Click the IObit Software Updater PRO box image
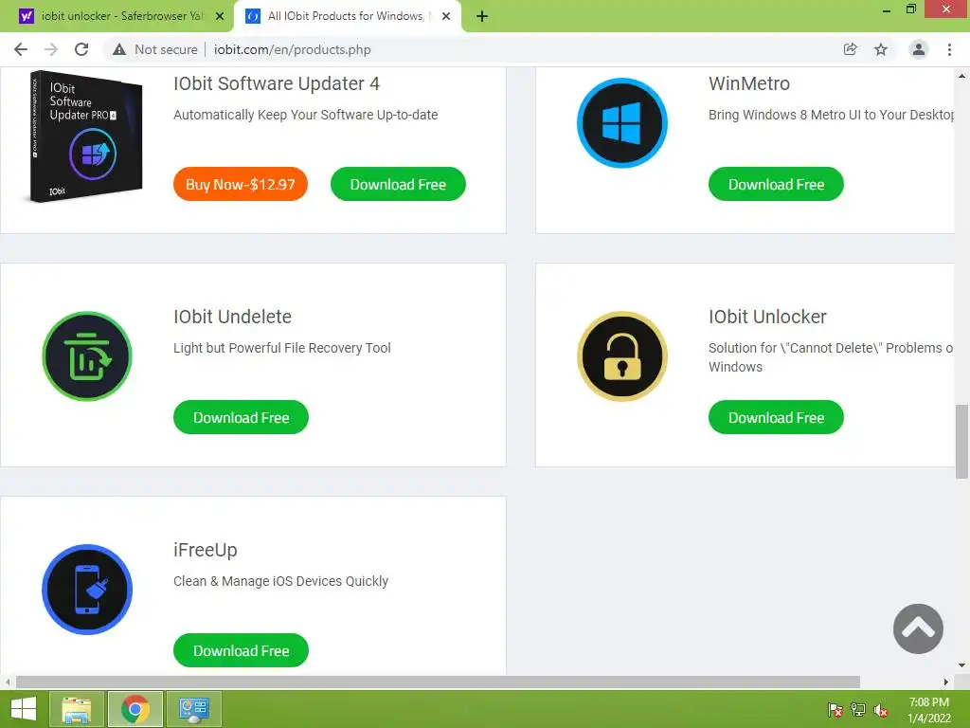Screen dimensions: 970x728 (x=86, y=136)
